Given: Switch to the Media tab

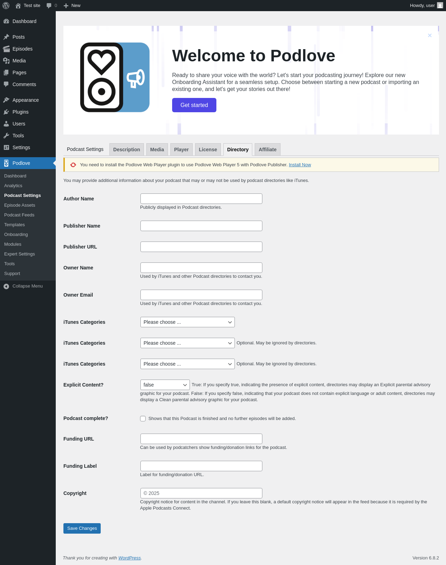Looking at the screenshot, I should pos(157,150).
